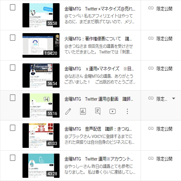181x181 pixels.
Task: Select checkbox for 55:16 Twitter運用 video
Action: [12, 98]
